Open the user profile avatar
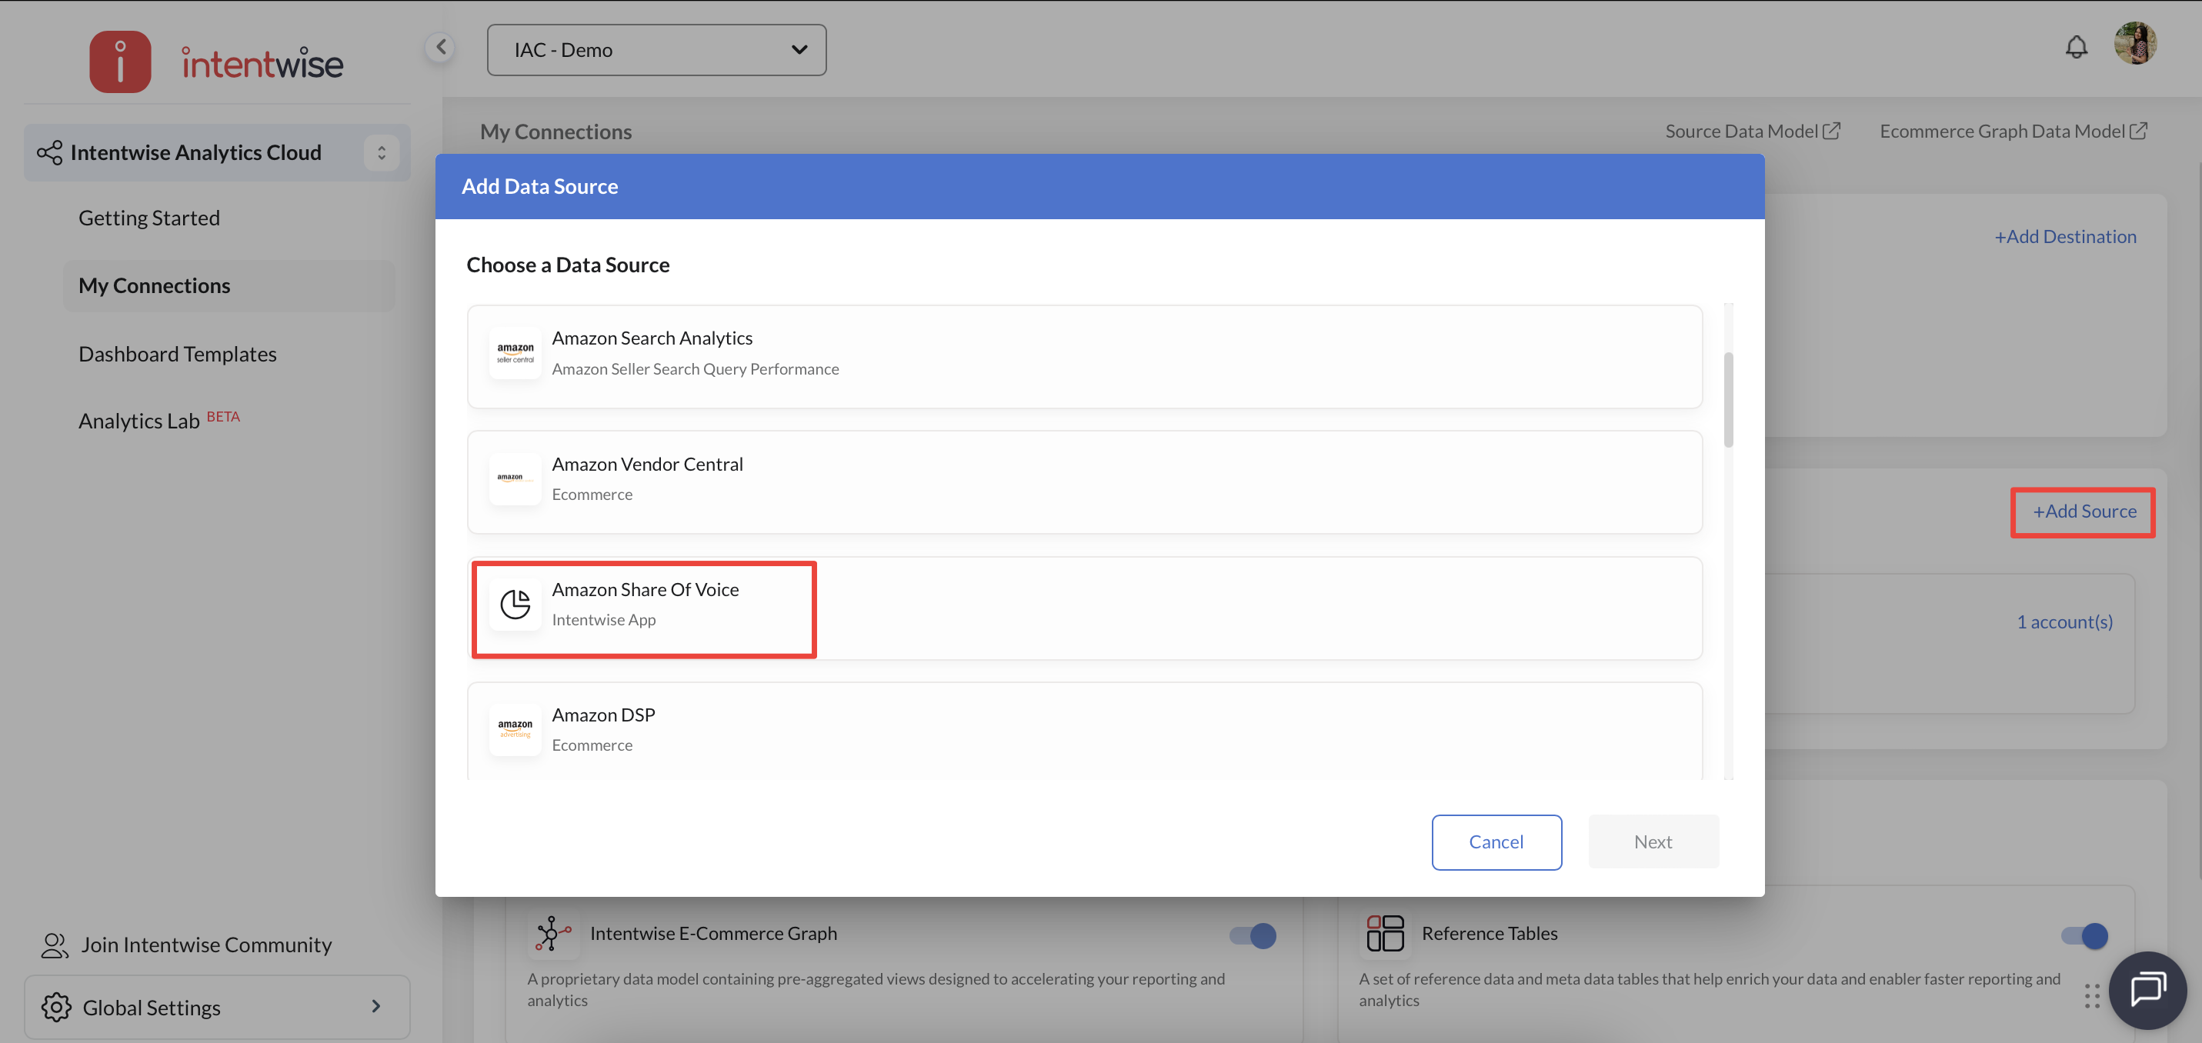 2134,44
